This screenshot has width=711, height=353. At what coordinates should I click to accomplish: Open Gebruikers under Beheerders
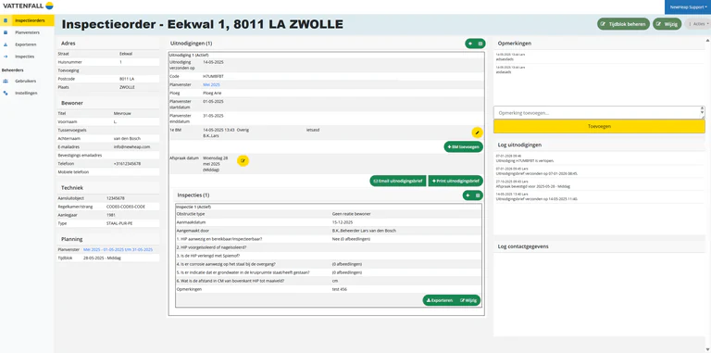pyautogui.click(x=25, y=81)
